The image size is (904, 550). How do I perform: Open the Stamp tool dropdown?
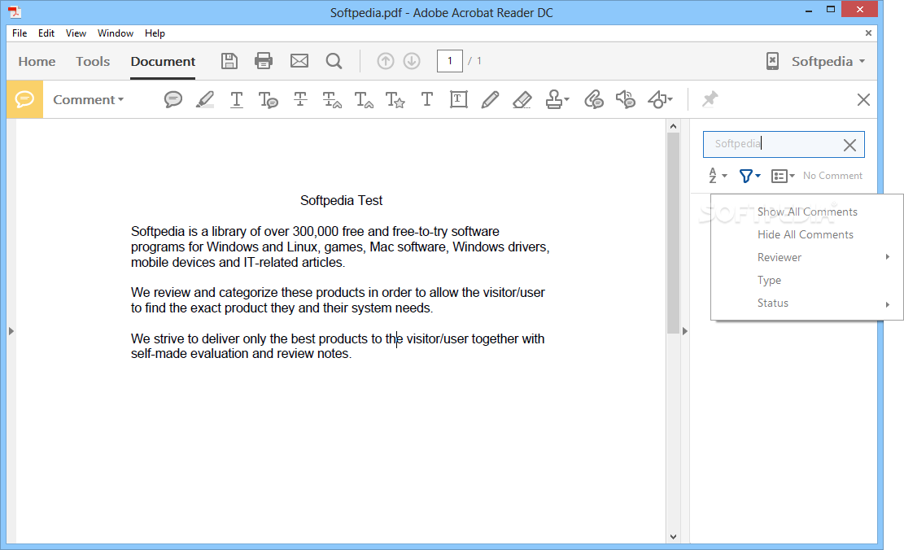(557, 100)
